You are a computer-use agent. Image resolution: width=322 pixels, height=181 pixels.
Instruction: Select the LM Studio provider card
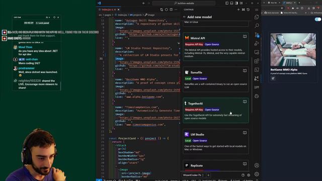pyautogui.click(x=216, y=141)
